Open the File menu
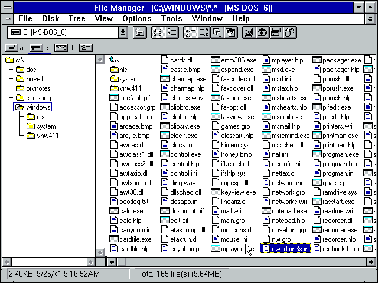This screenshot has height=283, width=378. click(x=25, y=19)
